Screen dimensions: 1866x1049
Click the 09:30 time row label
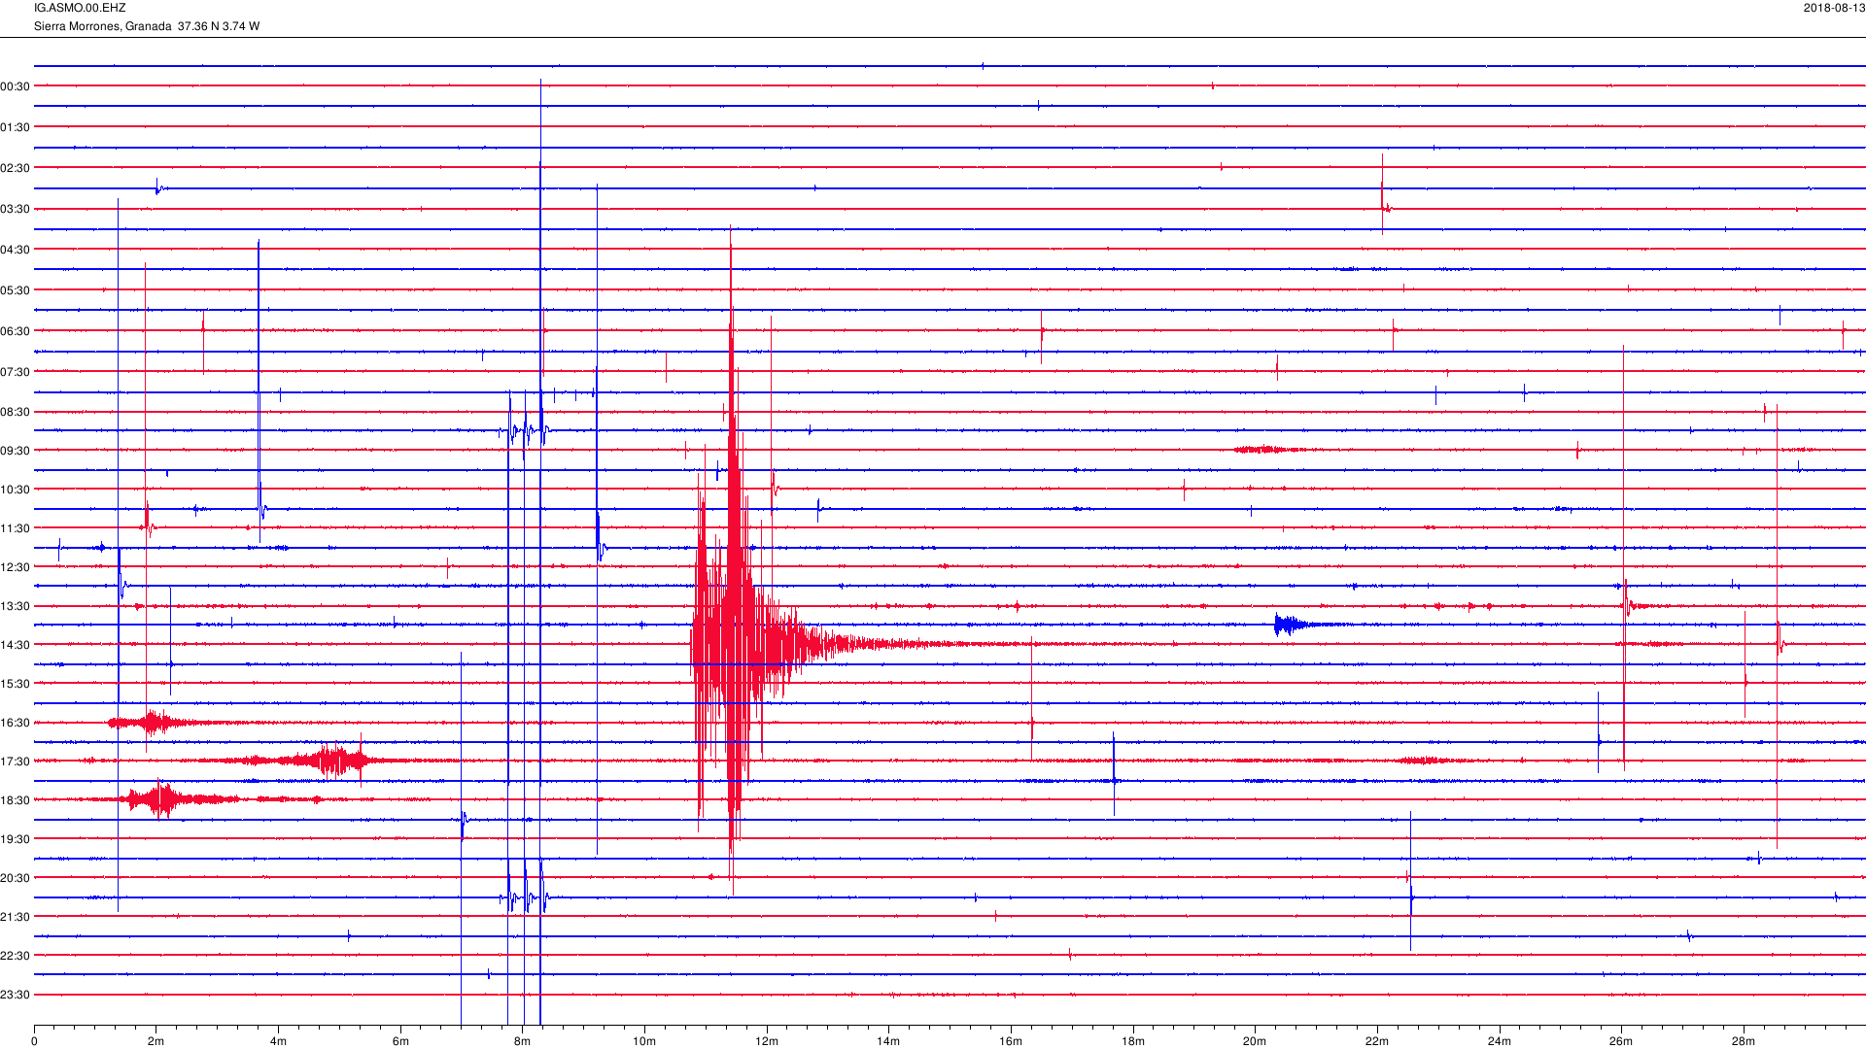click(x=16, y=451)
